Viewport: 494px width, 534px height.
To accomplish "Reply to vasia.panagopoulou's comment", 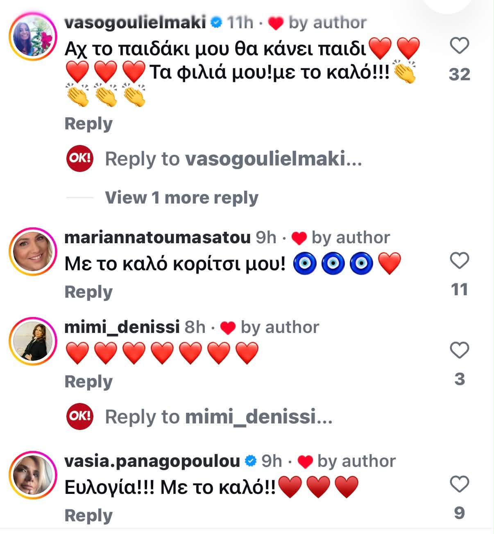I will [x=88, y=516].
